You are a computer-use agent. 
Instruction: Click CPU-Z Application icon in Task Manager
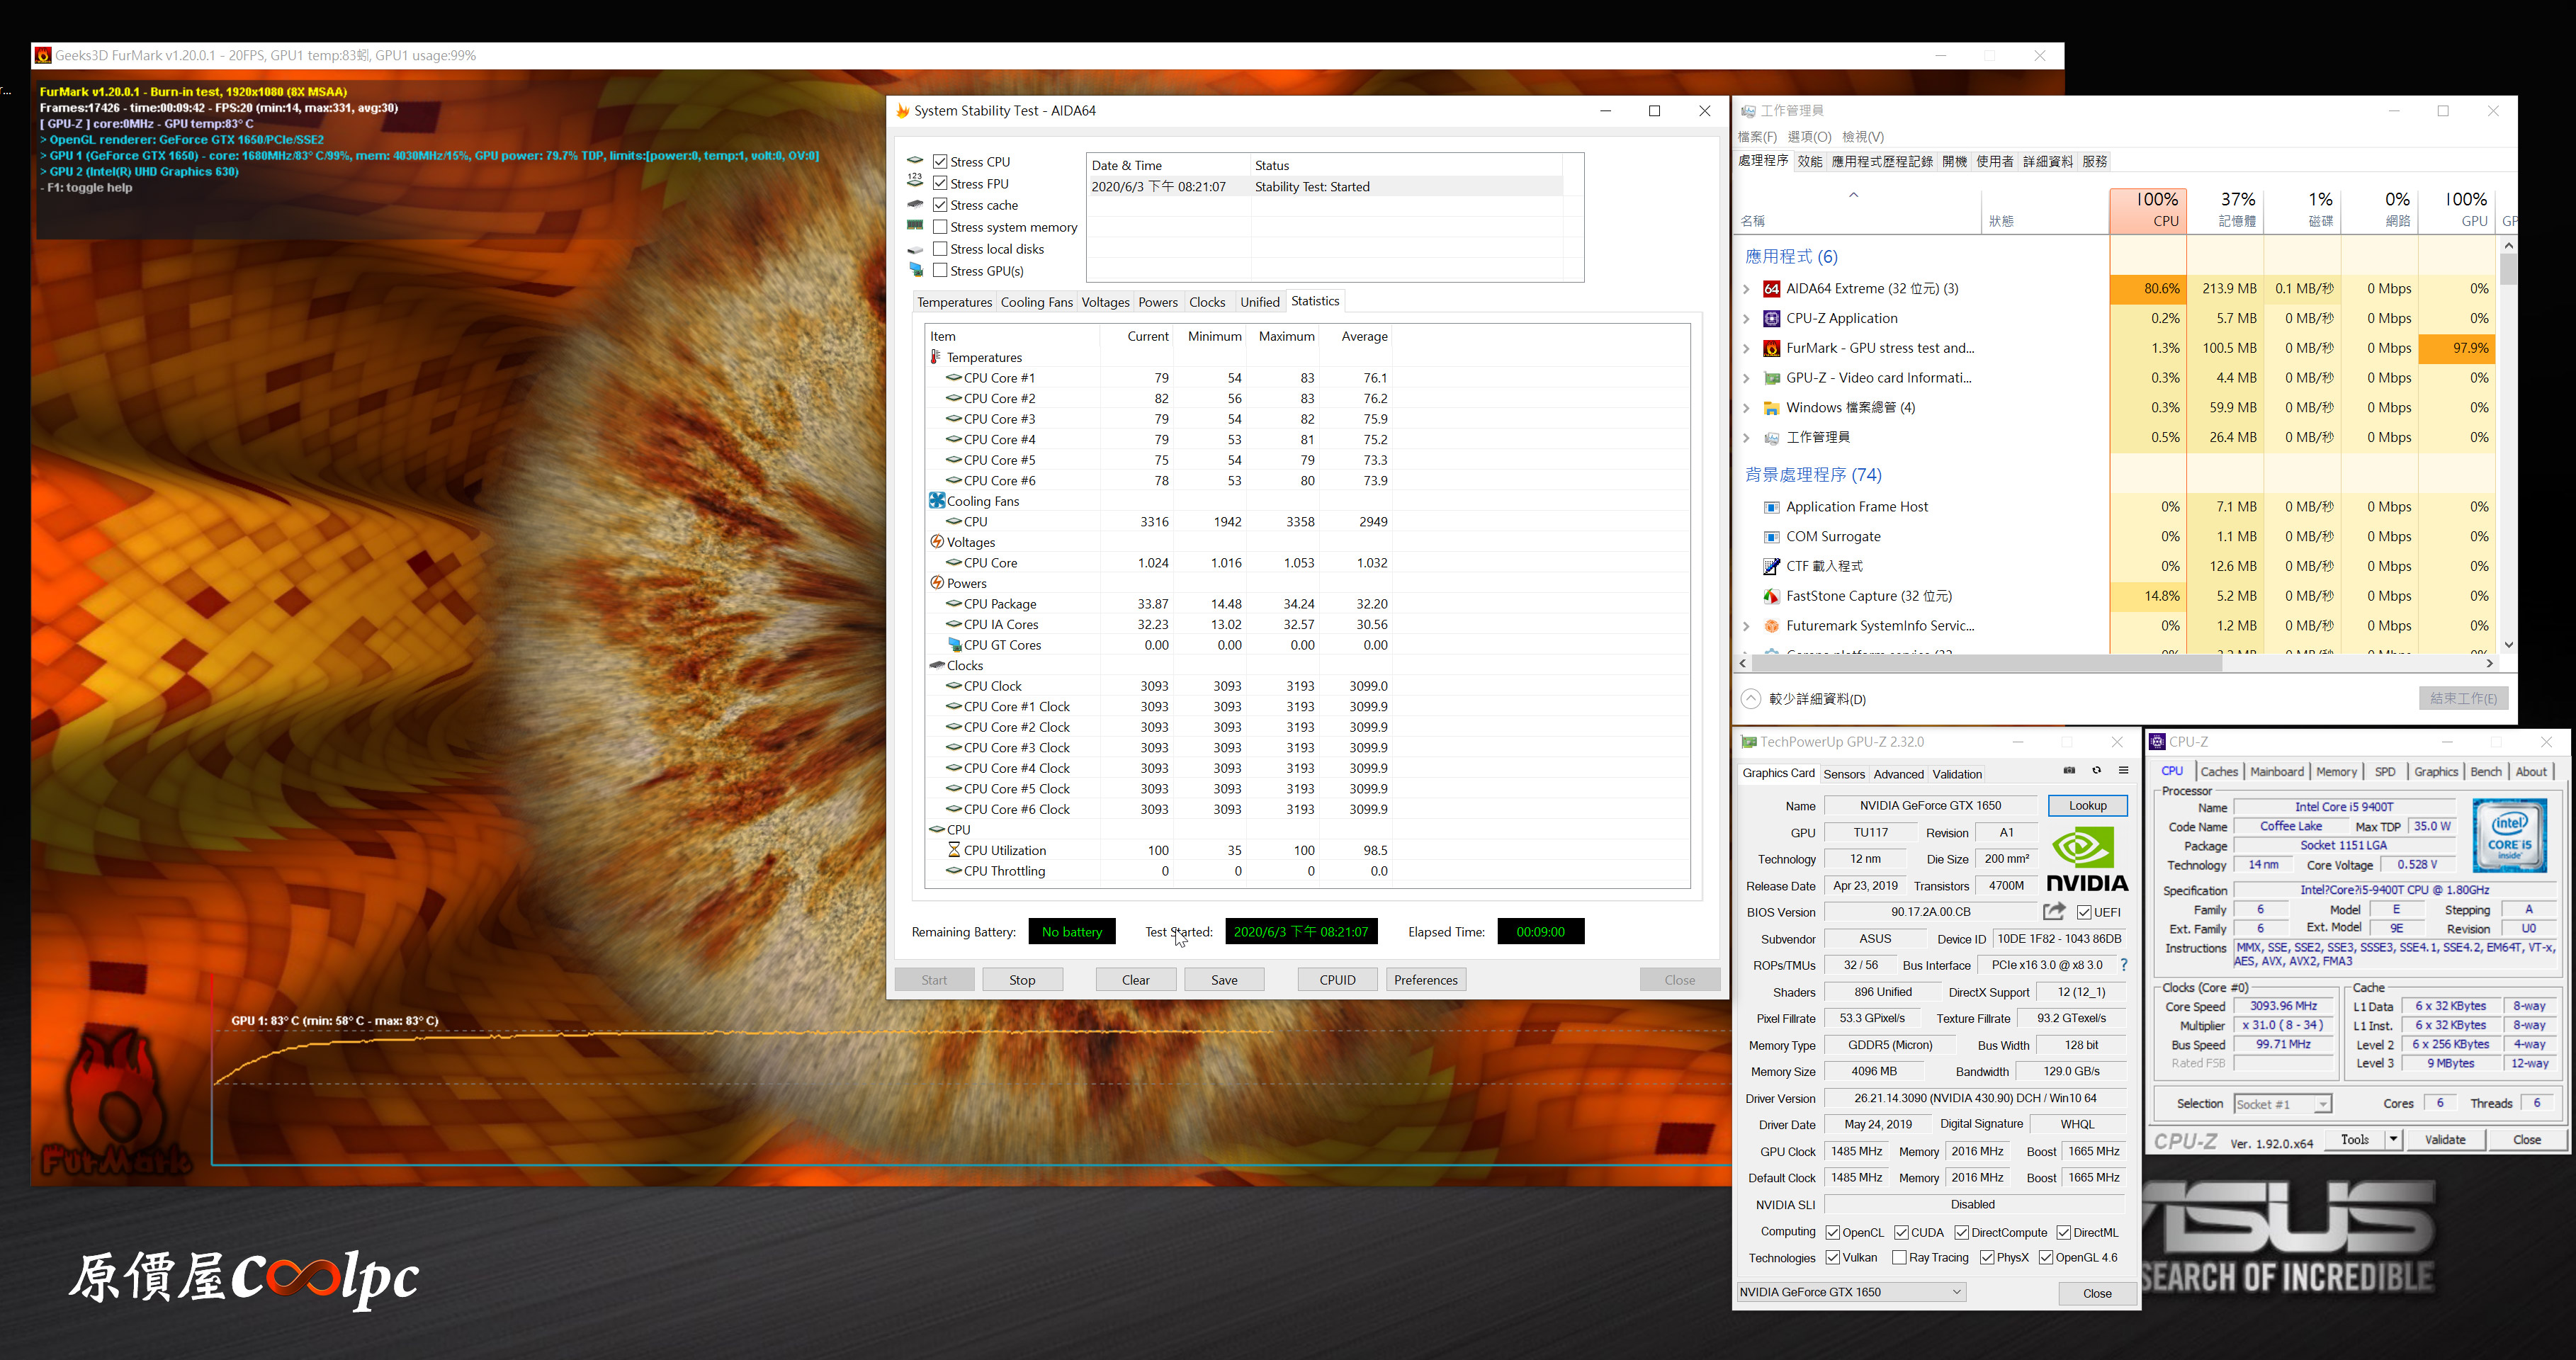click(1771, 318)
